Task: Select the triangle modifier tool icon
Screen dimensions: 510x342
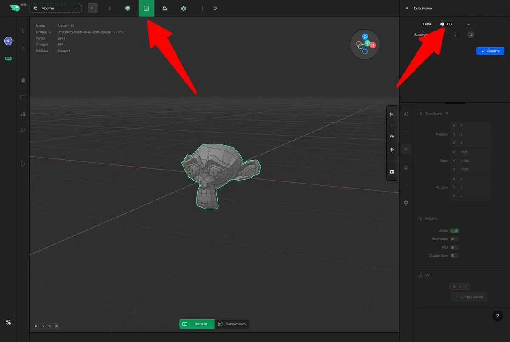Action: (165, 8)
